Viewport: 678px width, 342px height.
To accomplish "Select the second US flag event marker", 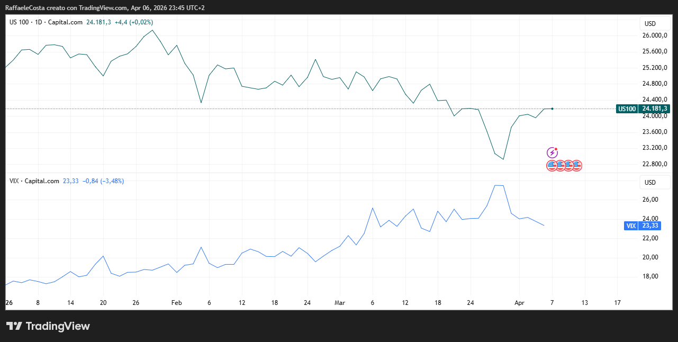I will pyautogui.click(x=560, y=166).
